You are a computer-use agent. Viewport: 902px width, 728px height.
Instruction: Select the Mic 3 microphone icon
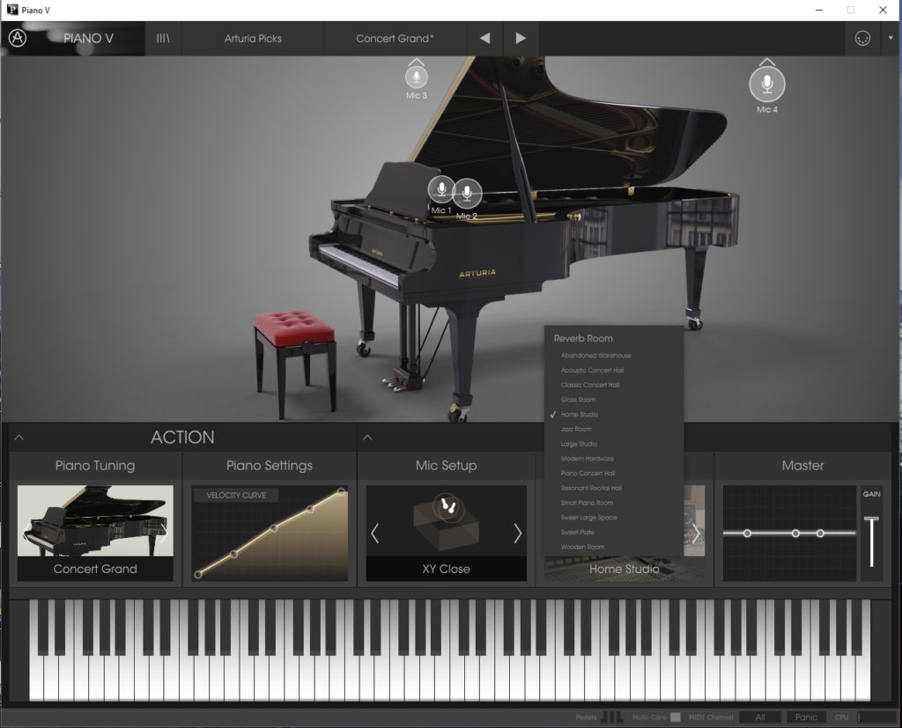pos(416,77)
